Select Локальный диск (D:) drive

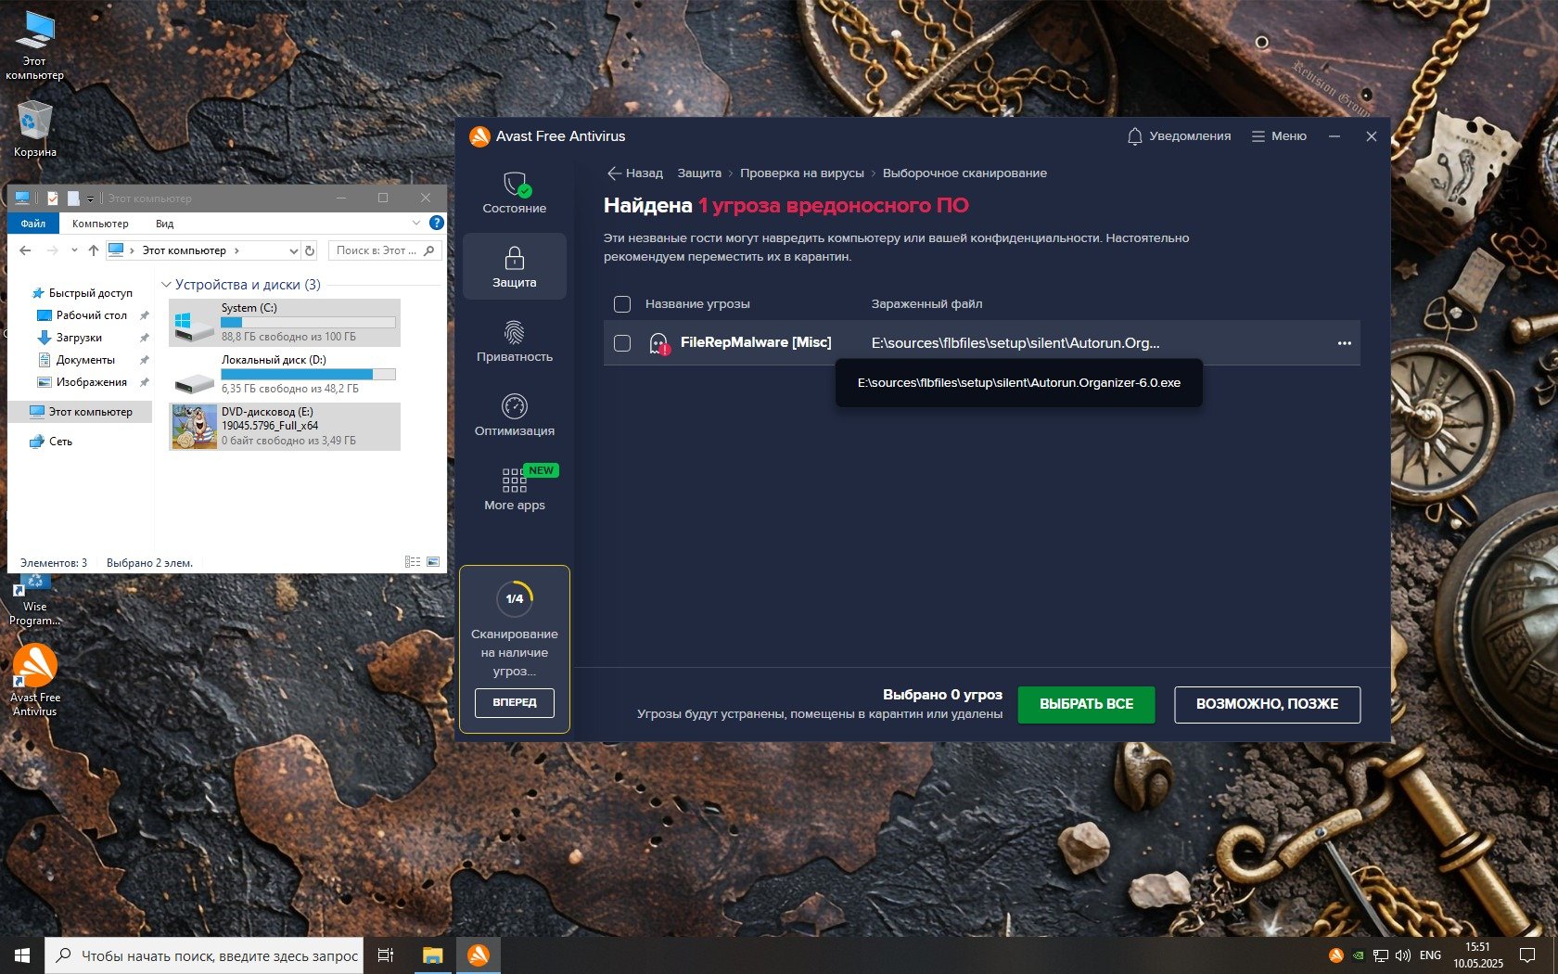point(285,374)
